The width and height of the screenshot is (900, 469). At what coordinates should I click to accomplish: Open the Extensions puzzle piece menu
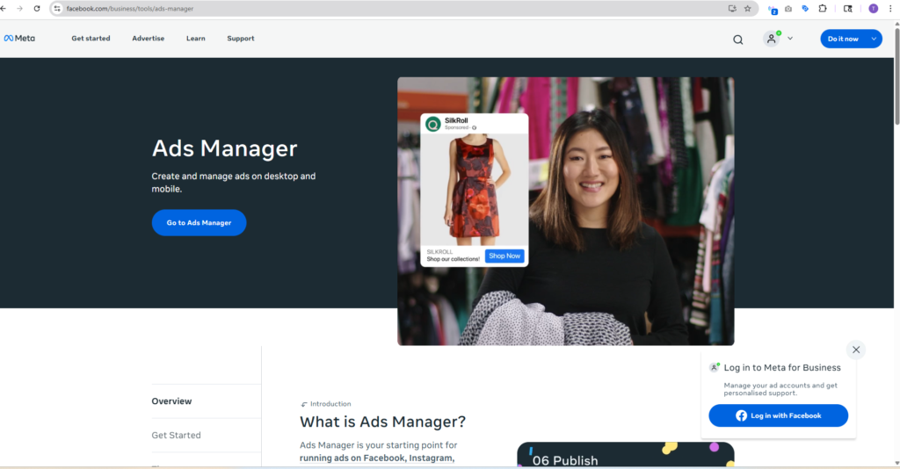click(x=823, y=9)
